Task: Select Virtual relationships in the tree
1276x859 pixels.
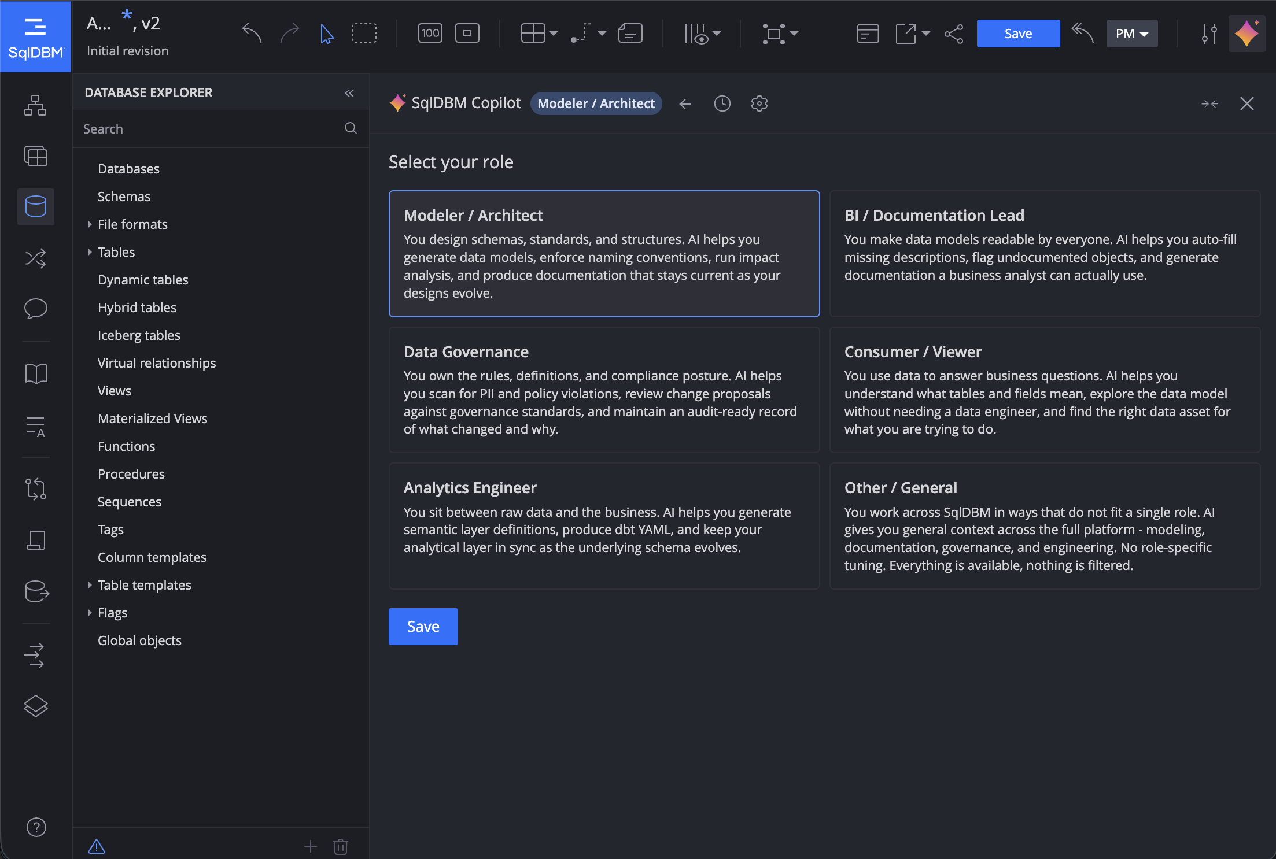Action: (x=157, y=363)
